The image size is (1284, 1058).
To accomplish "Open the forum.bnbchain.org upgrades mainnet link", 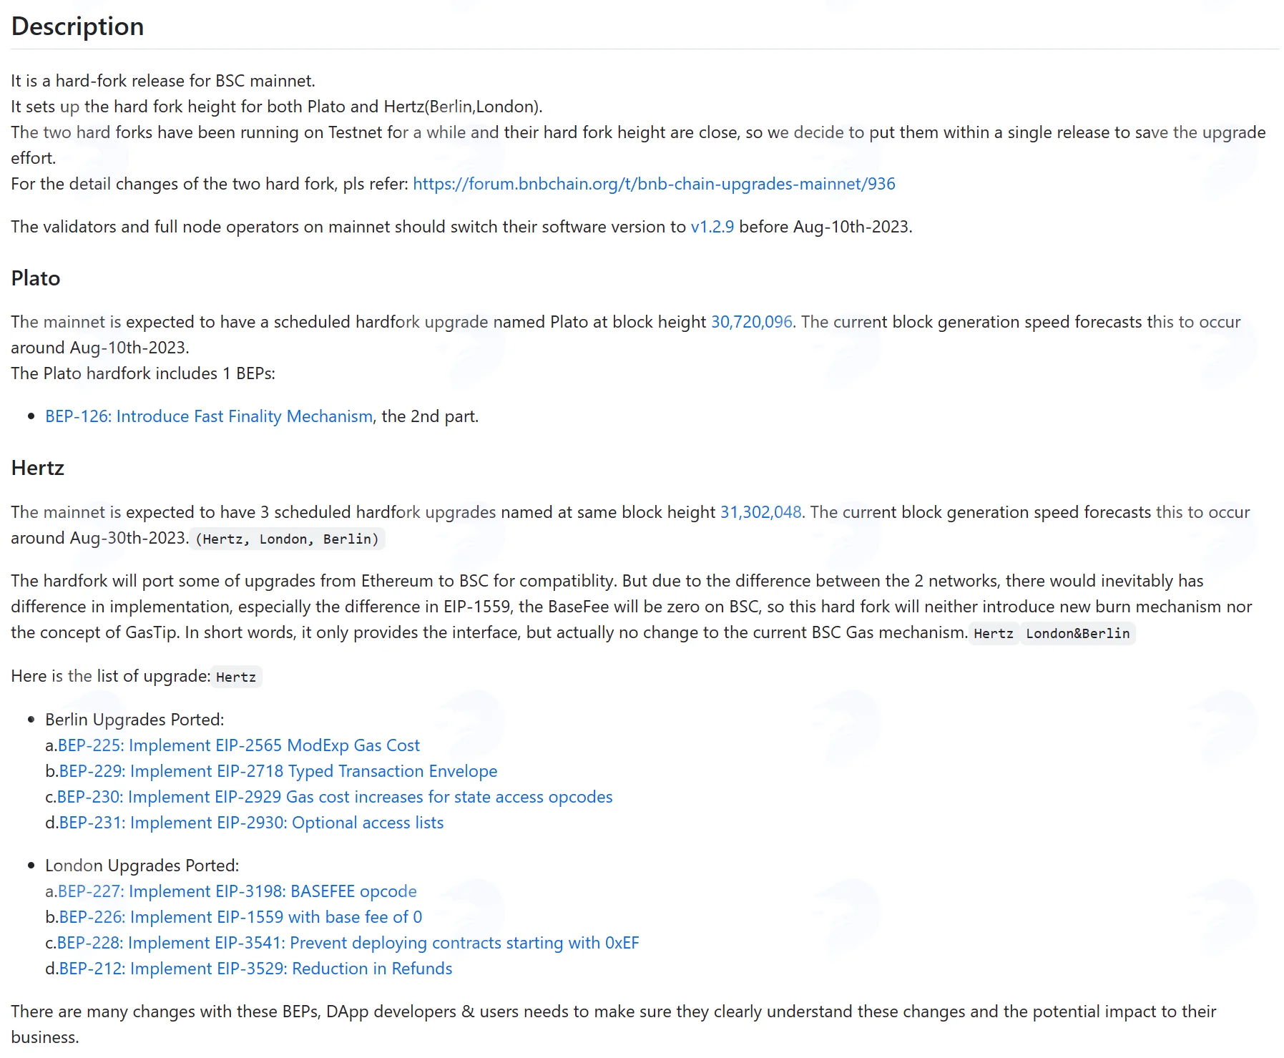I will click(654, 184).
